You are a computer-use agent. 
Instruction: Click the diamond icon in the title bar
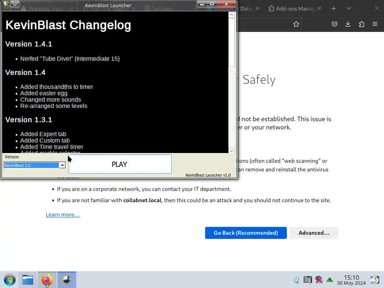click(15, 4)
